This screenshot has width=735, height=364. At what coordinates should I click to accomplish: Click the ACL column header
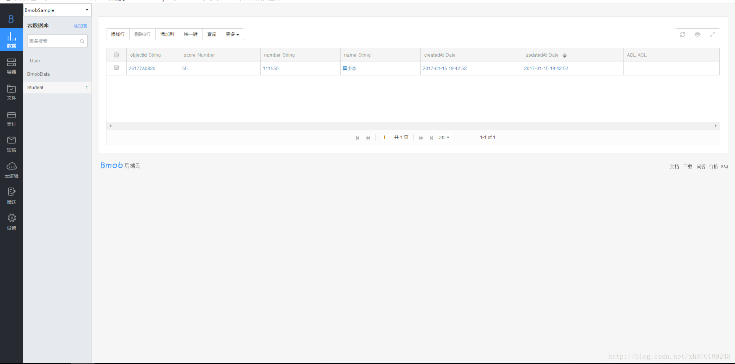point(671,55)
